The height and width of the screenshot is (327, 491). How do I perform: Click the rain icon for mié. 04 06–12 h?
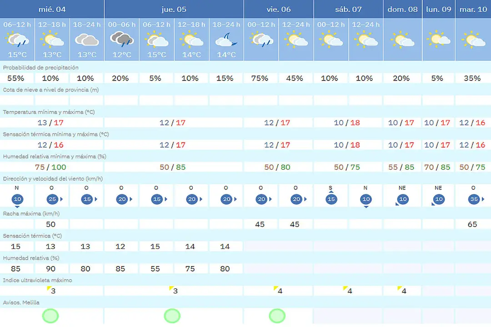click(x=17, y=40)
